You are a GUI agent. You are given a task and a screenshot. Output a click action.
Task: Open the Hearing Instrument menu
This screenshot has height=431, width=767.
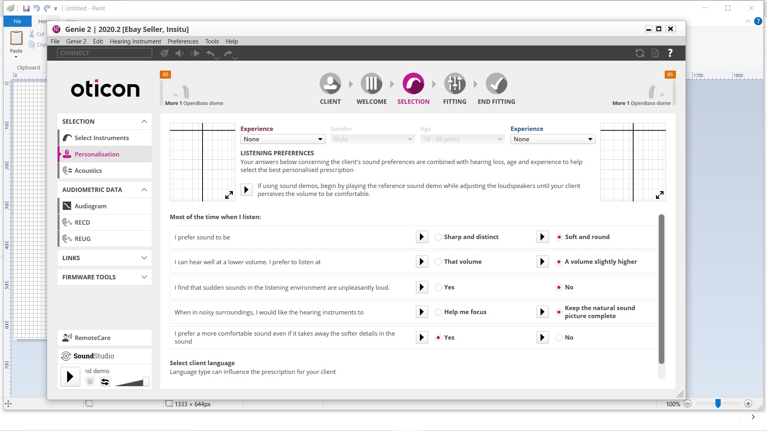coord(135,42)
